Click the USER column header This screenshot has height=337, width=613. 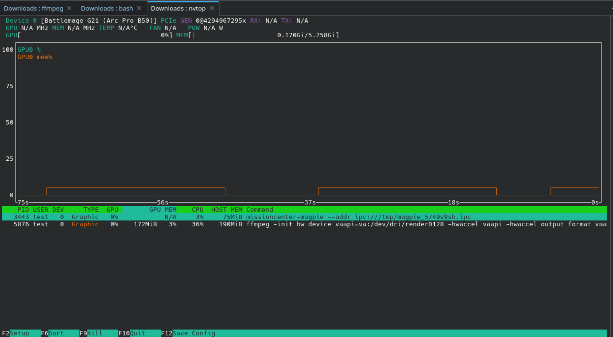coord(40,210)
